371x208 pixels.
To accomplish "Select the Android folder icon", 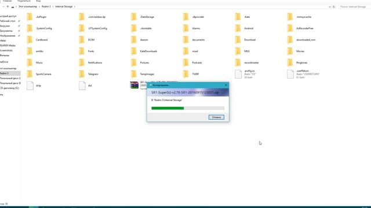I will pos(238,28).
